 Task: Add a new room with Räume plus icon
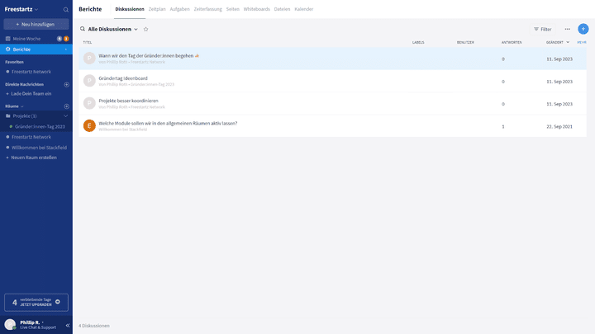tap(66, 106)
